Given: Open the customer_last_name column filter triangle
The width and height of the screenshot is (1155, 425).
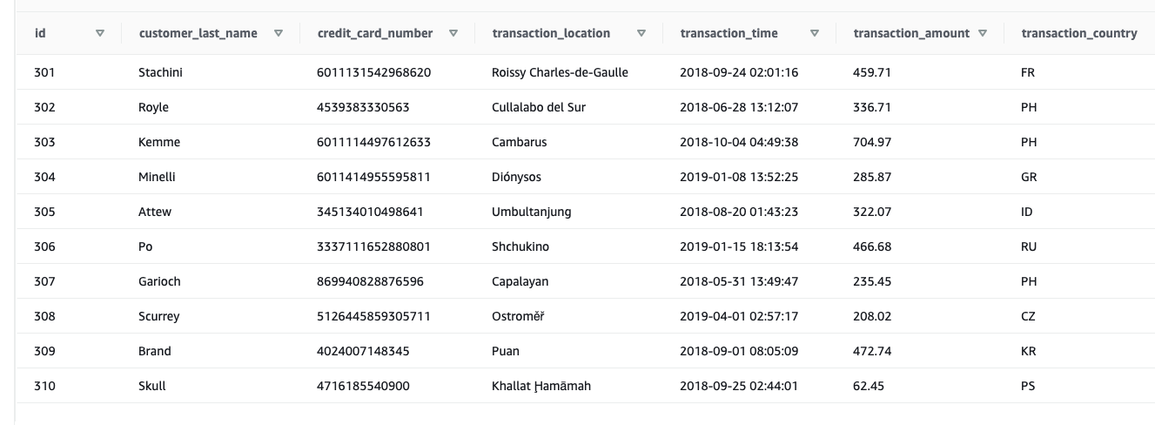Looking at the screenshot, I should tap(279, 34).
